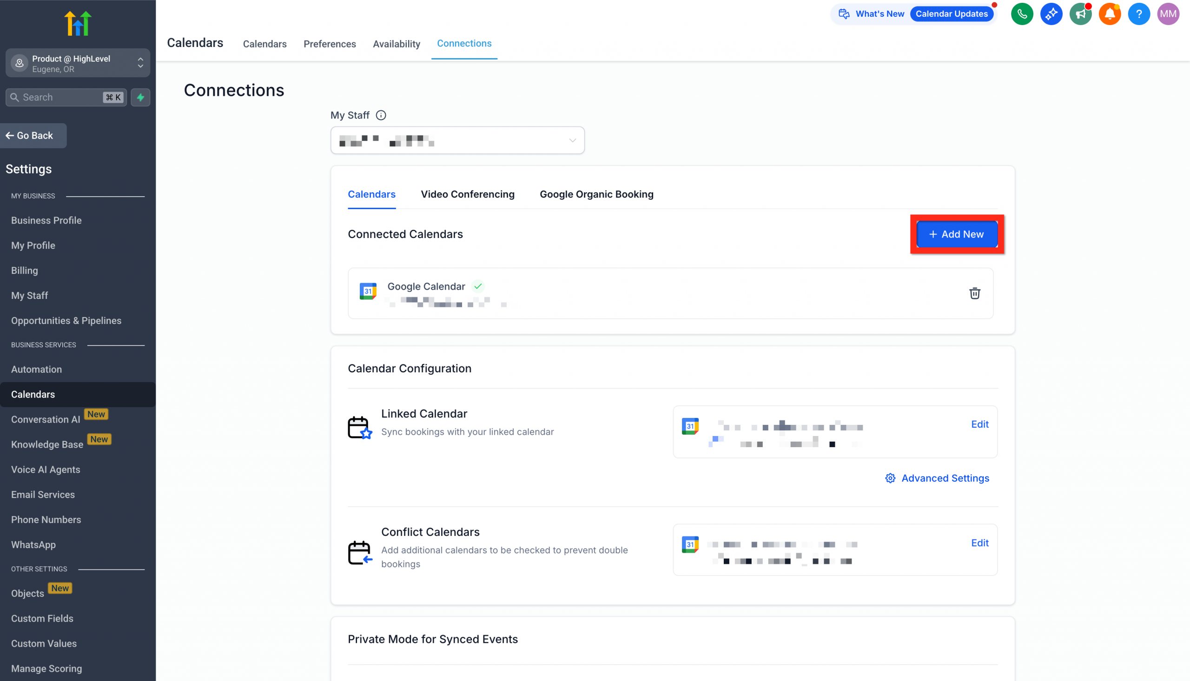
Task: Click the lightning bolt icon beside search
Action: point(140,97)
